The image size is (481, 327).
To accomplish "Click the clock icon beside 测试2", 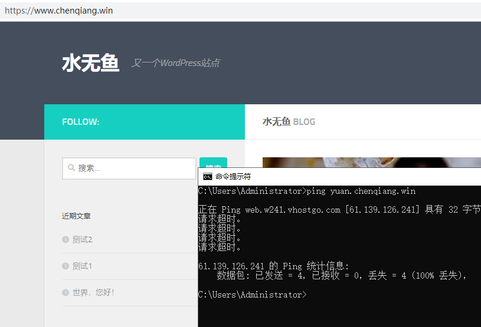I will [x=66, y=239].
